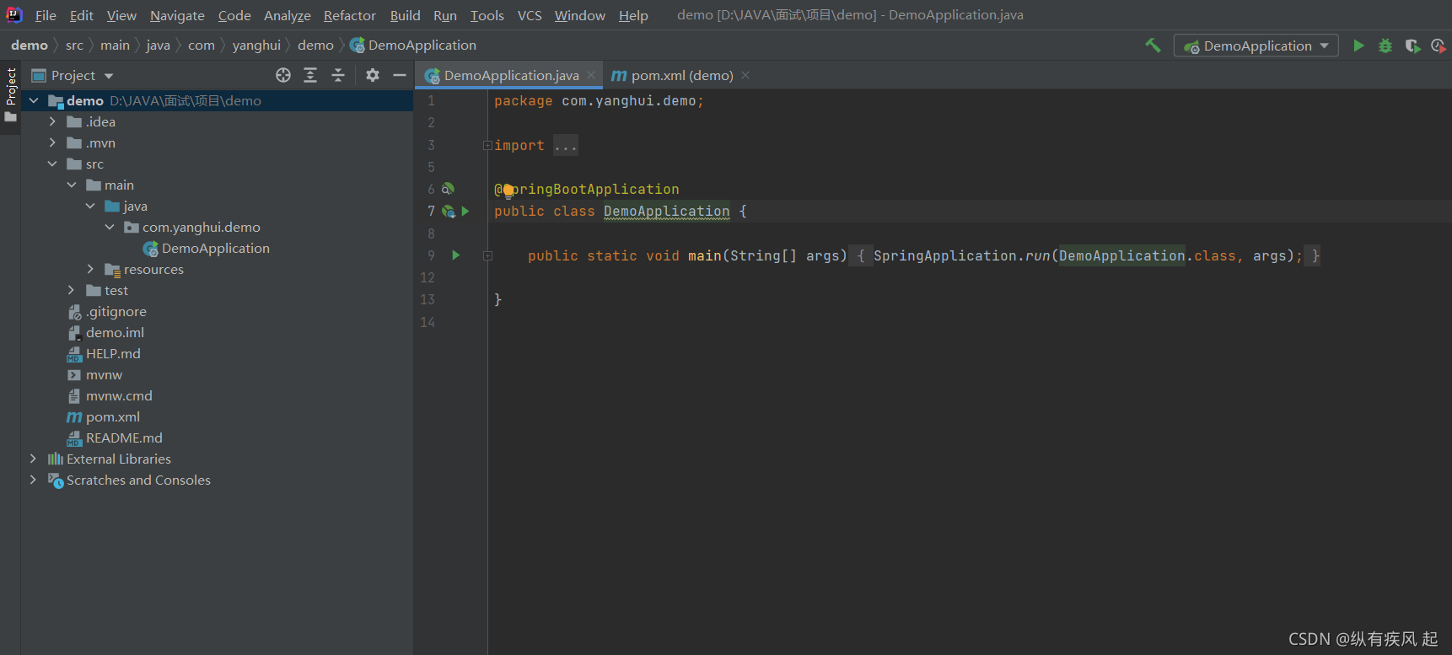Image resolution: width=1452 pixels, height=655 pixels.
Task: Expand the folded main method on line 9
Action: (487, 255)
